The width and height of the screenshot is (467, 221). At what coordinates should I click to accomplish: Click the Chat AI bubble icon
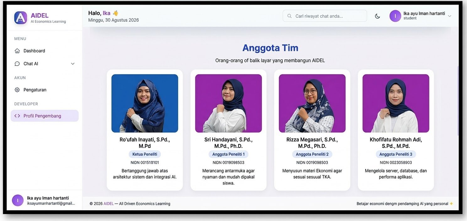[x=17, y=64]
